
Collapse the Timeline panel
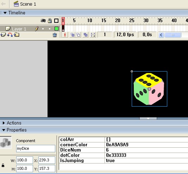(x=5, y=13)
